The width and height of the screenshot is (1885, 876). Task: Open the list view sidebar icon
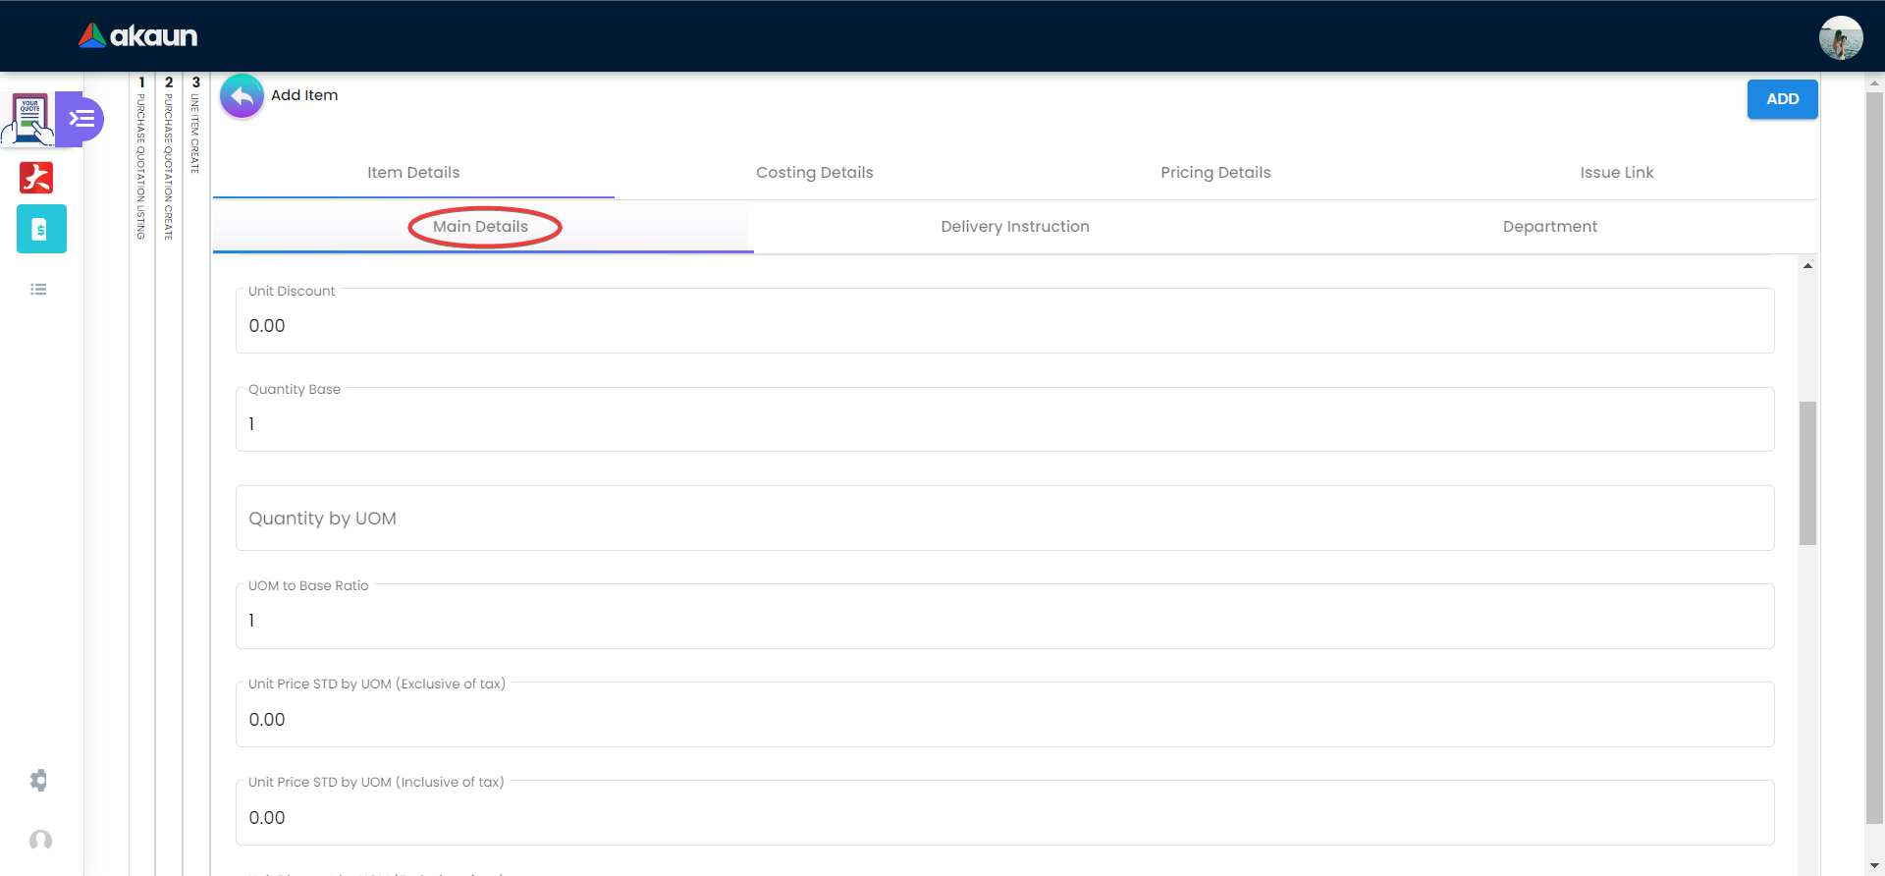click(x=38, y=290)
